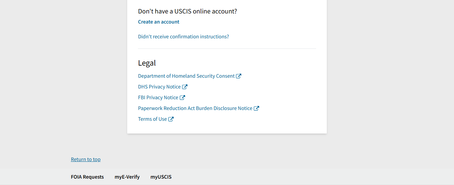Click the external-link icon beside FBI Privacy Notice
454x185 pixels.
coord(182,98)
